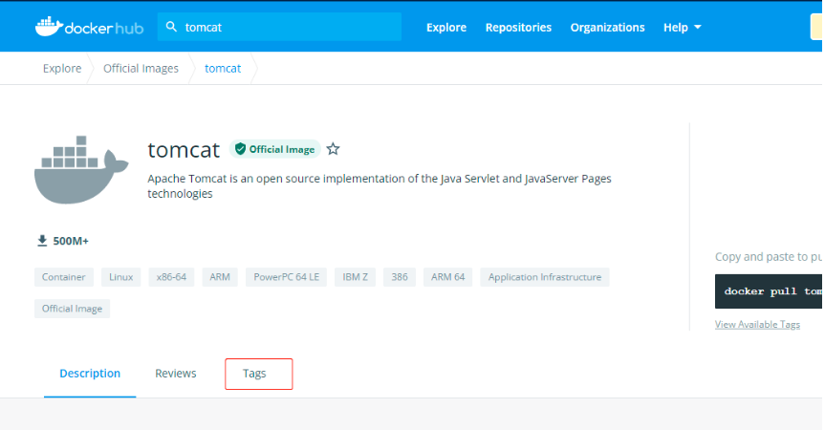Open Explore in top navigation
825x430 pixels.
click(x=446, y=27)
